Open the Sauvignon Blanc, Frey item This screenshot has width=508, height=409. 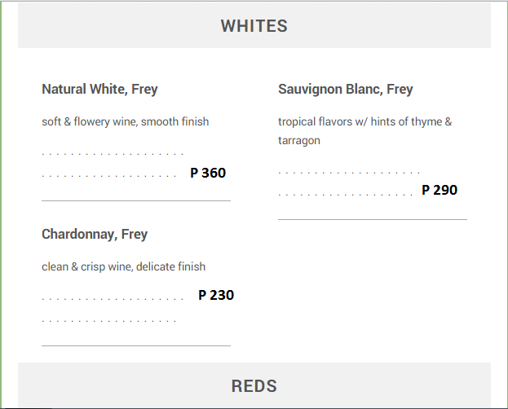coord(345,89)
